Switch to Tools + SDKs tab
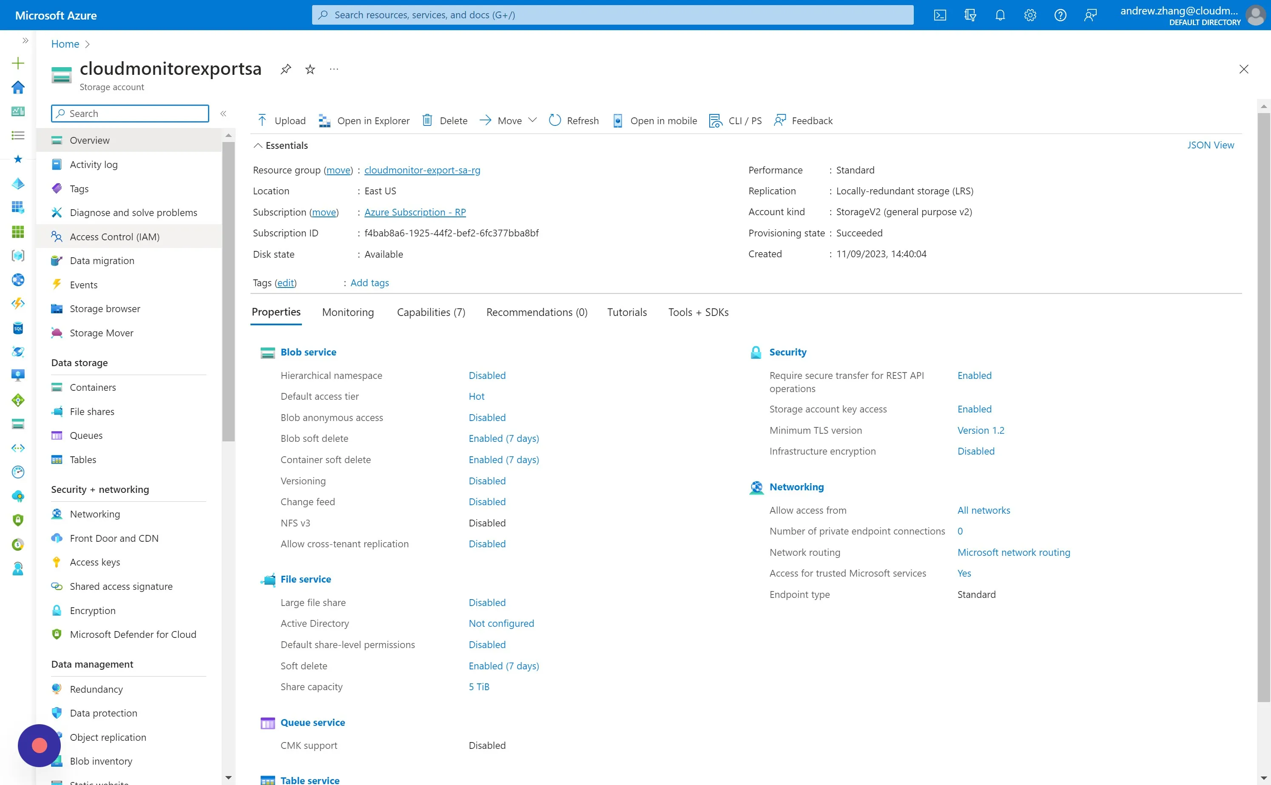The height and width of the screenshot is (785, 1271). (698, 312)
